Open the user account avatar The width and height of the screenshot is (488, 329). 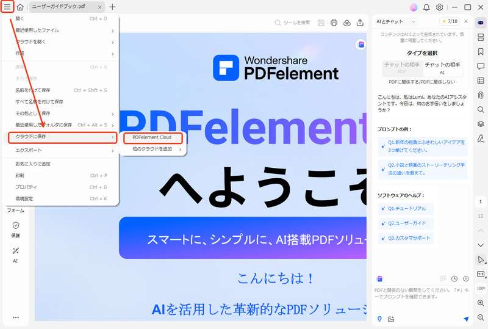pyautogui.click(x=414, y=7)
